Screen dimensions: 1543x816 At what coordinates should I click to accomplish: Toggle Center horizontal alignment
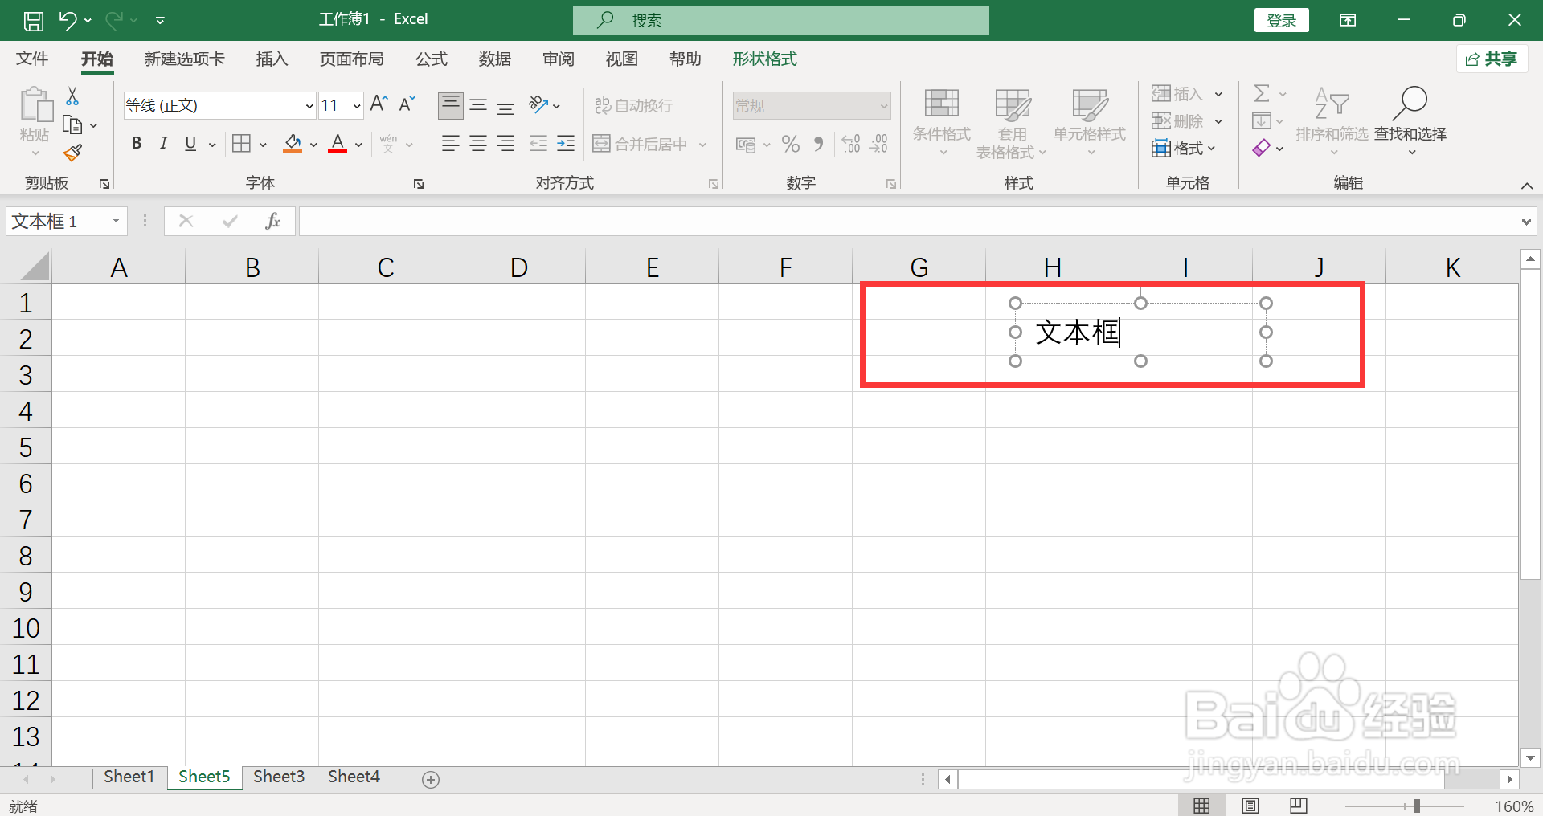(x=478, y=144)
